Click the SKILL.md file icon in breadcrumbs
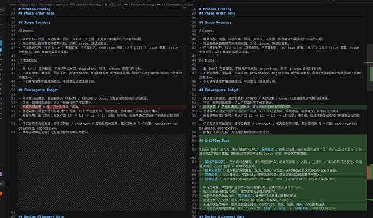Viewport: 373px width, 218px height. (x=106, y=4)
